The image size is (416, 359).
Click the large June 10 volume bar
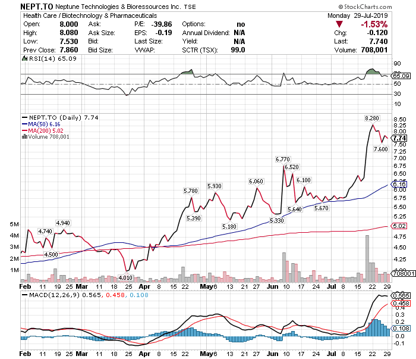284,267
